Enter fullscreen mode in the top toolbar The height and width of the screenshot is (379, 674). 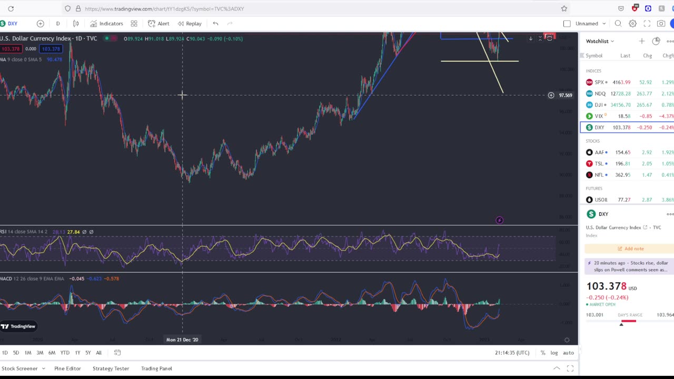click(x=647, y=23)
